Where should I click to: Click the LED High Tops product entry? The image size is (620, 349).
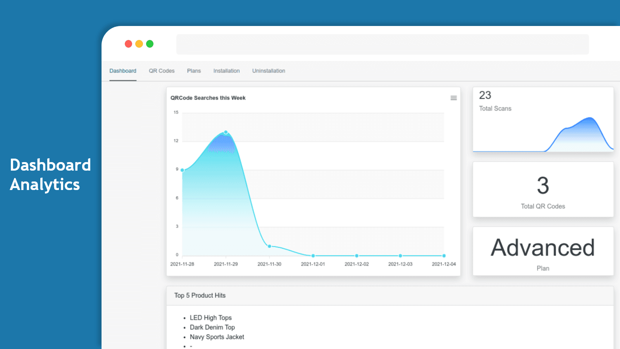point(211,317)
